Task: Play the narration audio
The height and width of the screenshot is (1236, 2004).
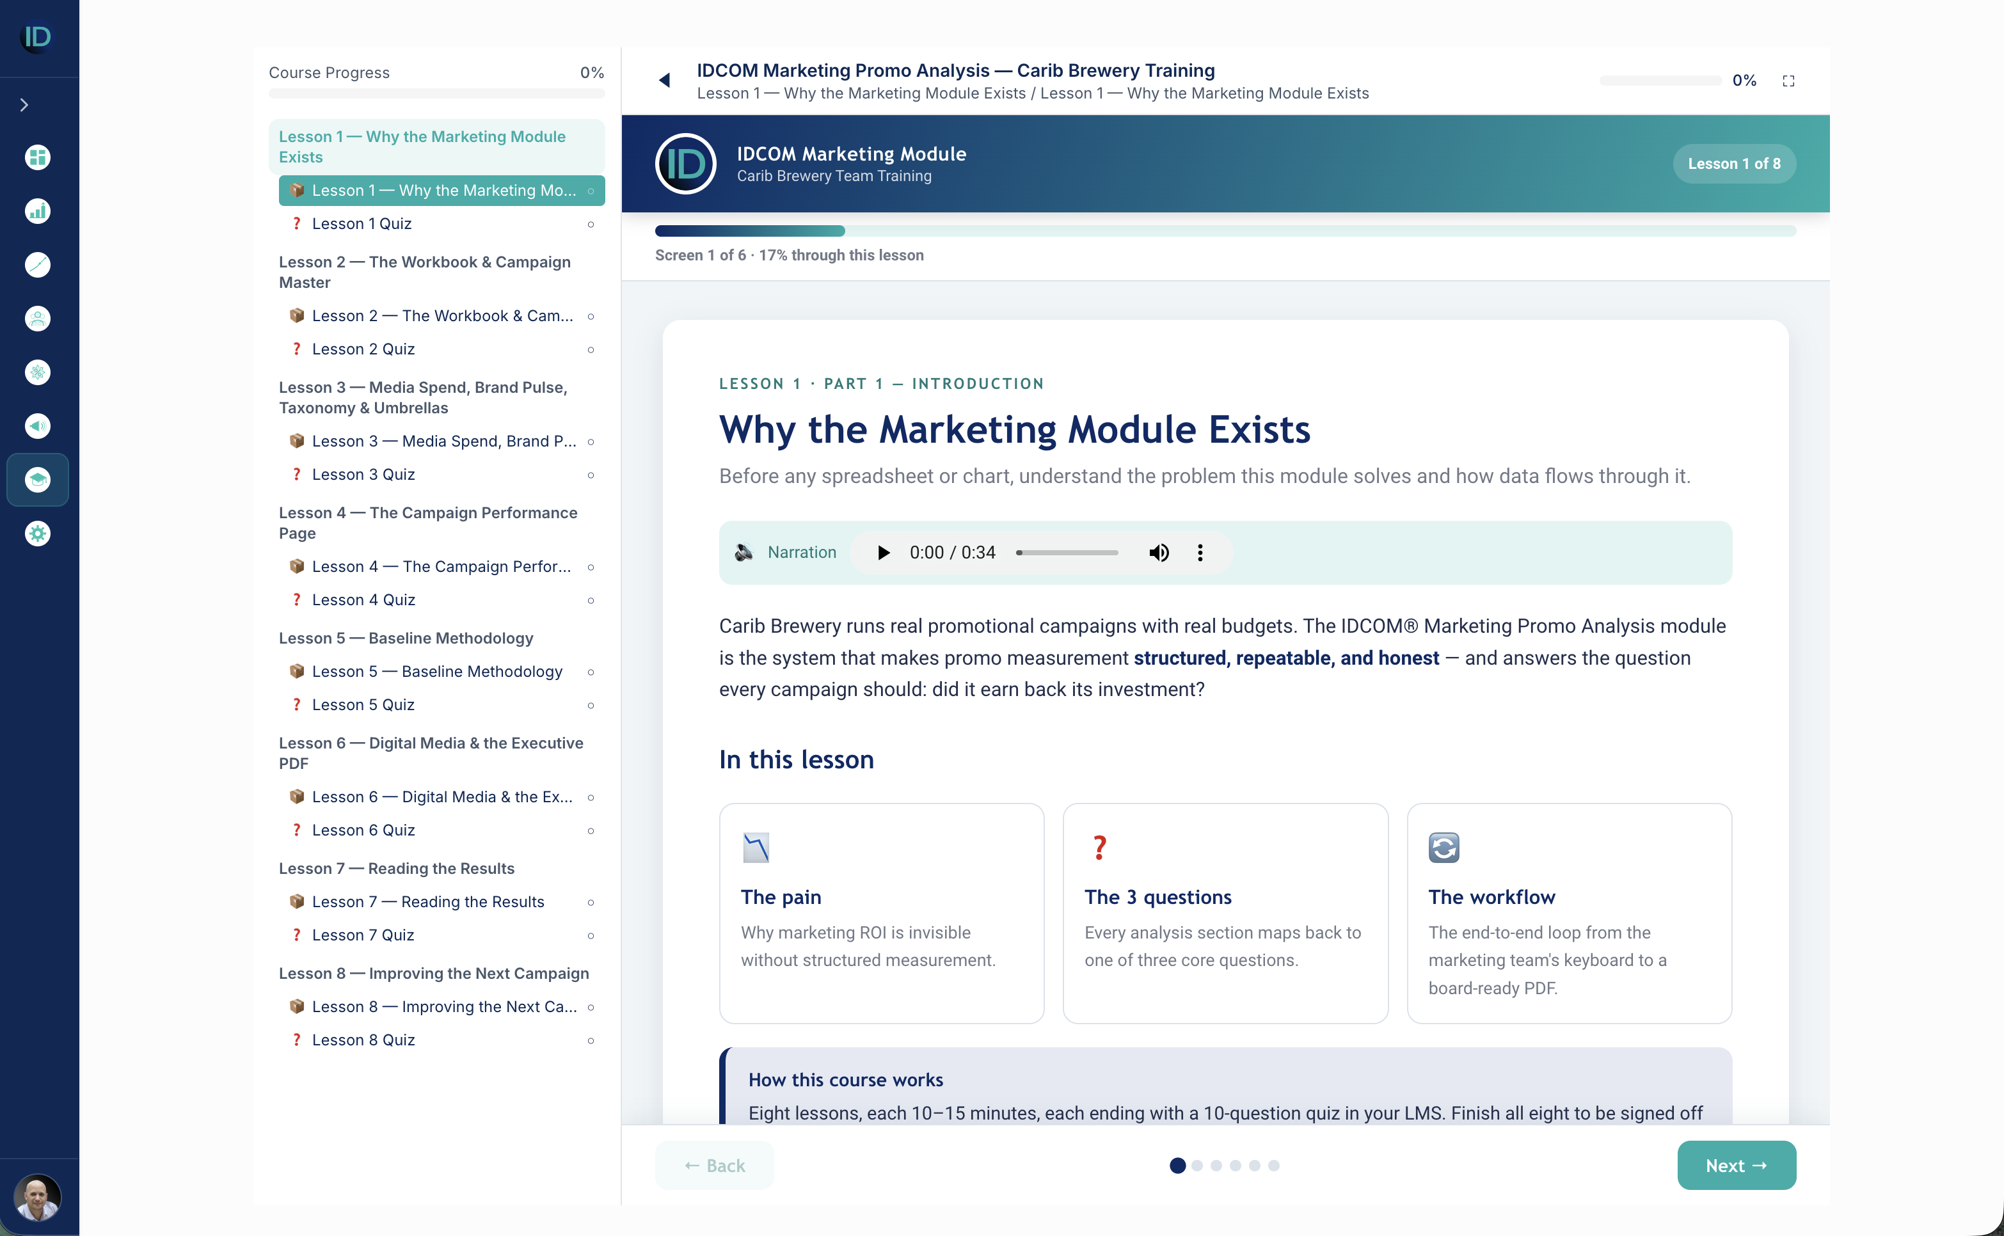Action: 883,553
